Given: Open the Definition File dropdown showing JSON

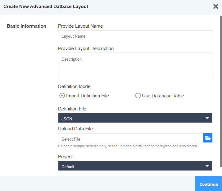Looking at the screenshot, I should pyautogui.click(x=135, y=118).
